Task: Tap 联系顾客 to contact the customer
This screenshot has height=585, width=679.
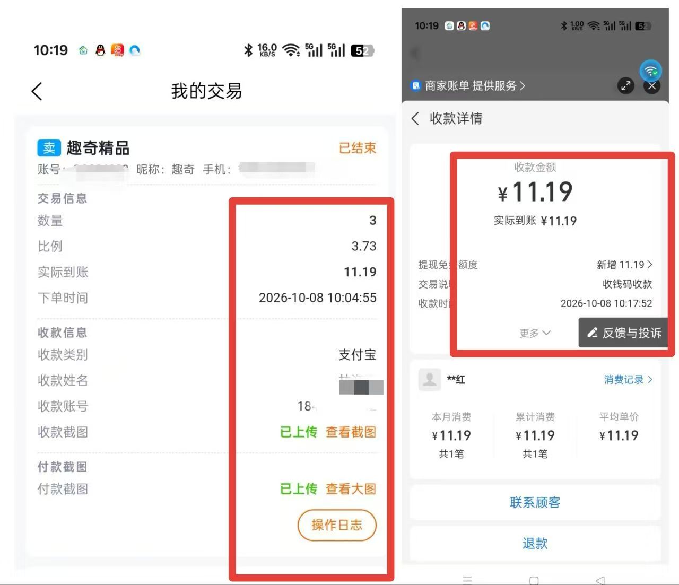Action: point(535,502)
